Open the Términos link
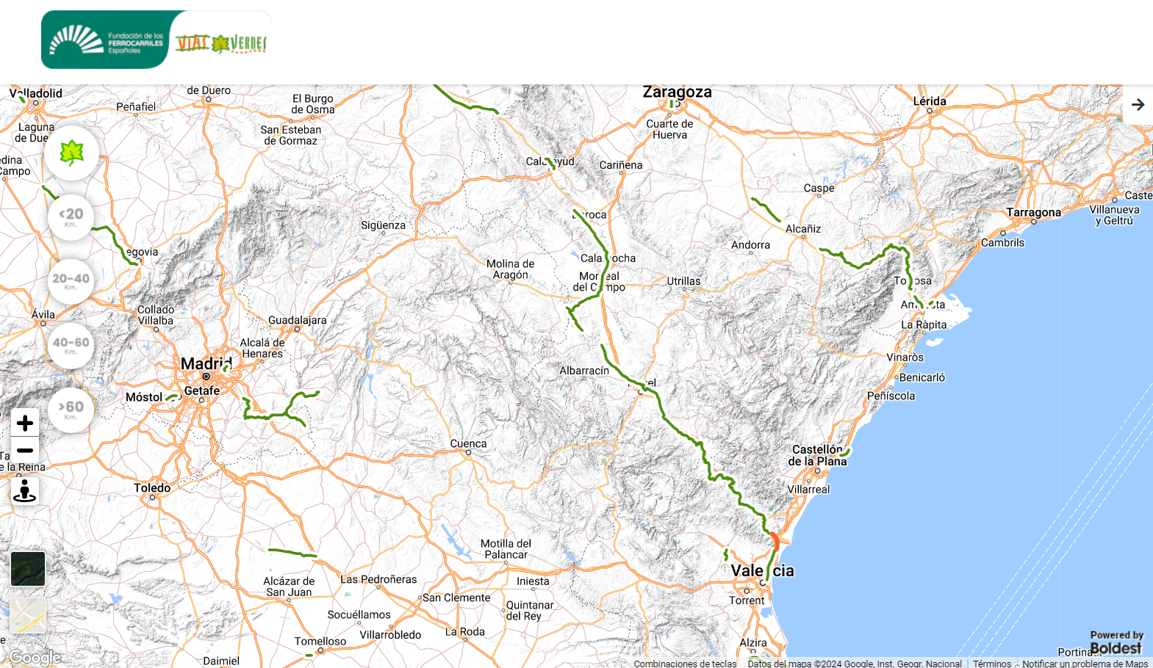The height and width of the screenshot is (668, 1153). point(992,664)
